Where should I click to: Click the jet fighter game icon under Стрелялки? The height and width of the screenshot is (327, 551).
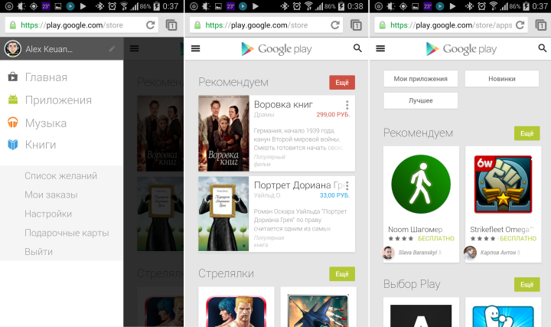[x=318, y=311]
